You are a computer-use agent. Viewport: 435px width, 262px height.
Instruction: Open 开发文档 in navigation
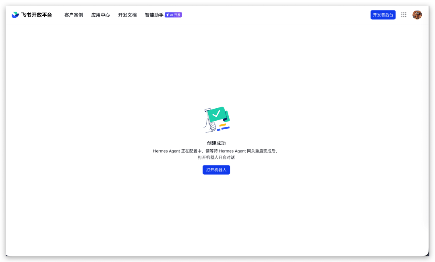point(127,15)
